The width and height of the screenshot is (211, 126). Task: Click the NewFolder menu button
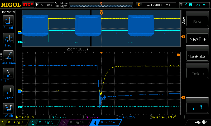pos(198,56)
